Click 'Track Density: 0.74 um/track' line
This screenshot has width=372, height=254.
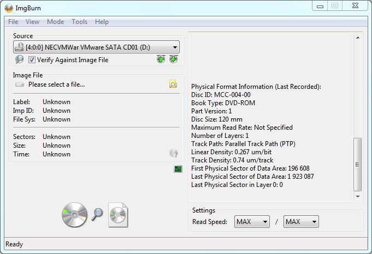[x=232, y=160]
